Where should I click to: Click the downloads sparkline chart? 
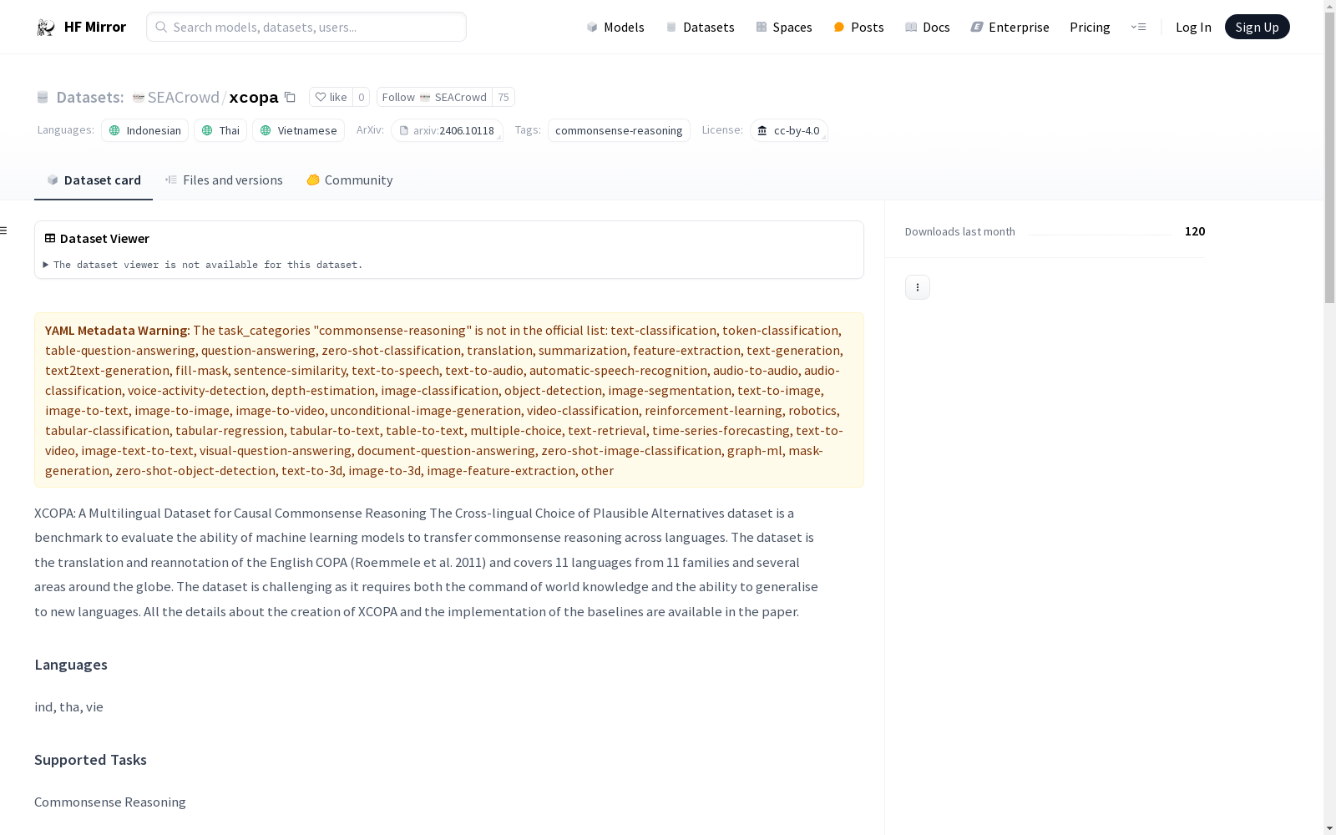(x=1100, y=233)
